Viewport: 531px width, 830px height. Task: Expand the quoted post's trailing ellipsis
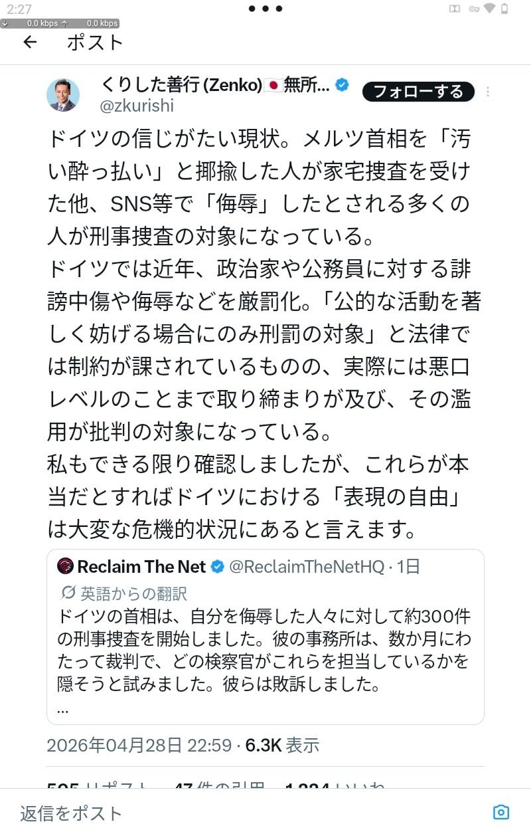pos(63,708)
